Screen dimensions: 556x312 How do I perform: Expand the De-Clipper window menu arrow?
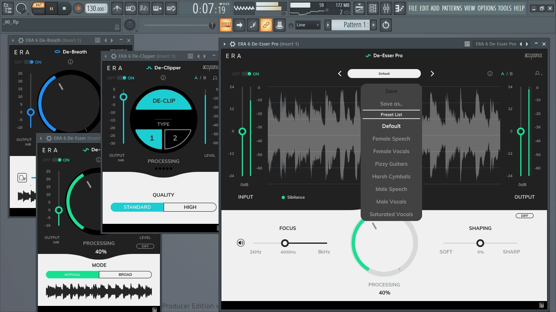105,56
